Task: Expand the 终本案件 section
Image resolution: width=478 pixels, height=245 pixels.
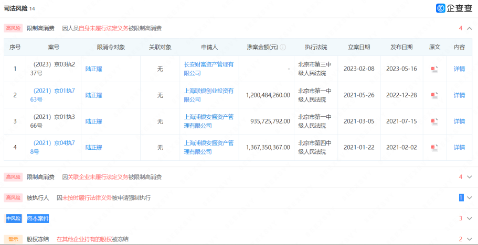Action: pyautogui.click(x=469, y=218)
